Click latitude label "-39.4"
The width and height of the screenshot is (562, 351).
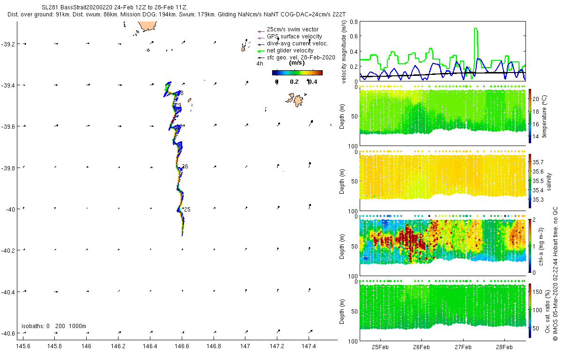(8, 86)
